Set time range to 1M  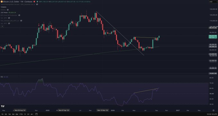[x=9, y=114]
